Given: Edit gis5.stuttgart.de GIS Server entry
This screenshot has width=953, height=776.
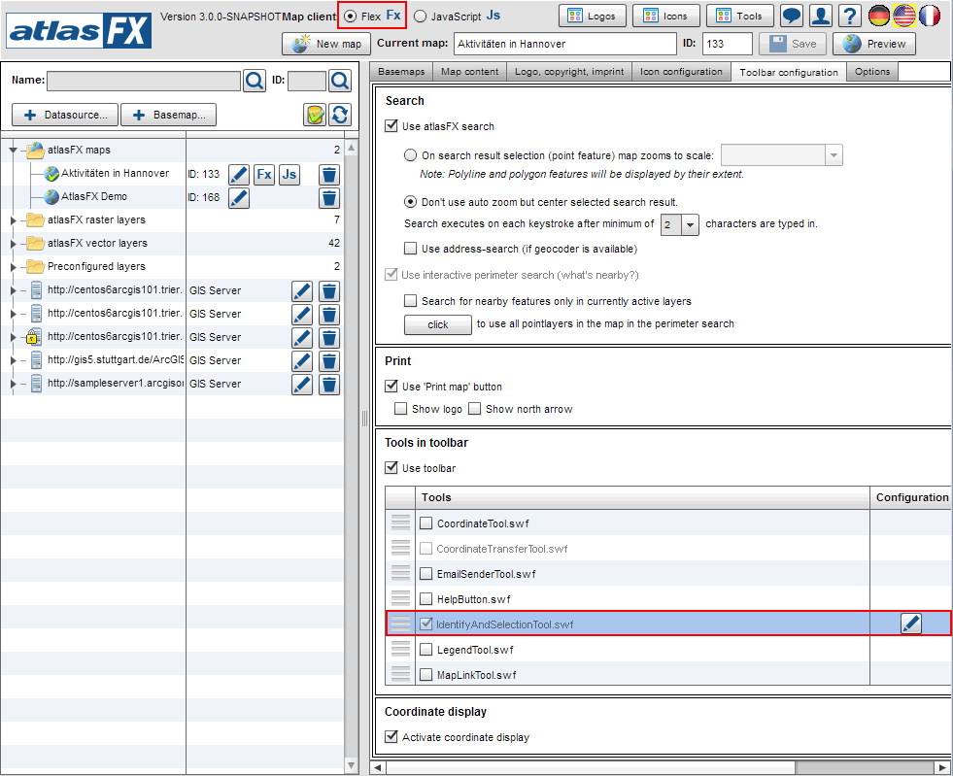Looking at the screenshot, I should coord(302,361).
